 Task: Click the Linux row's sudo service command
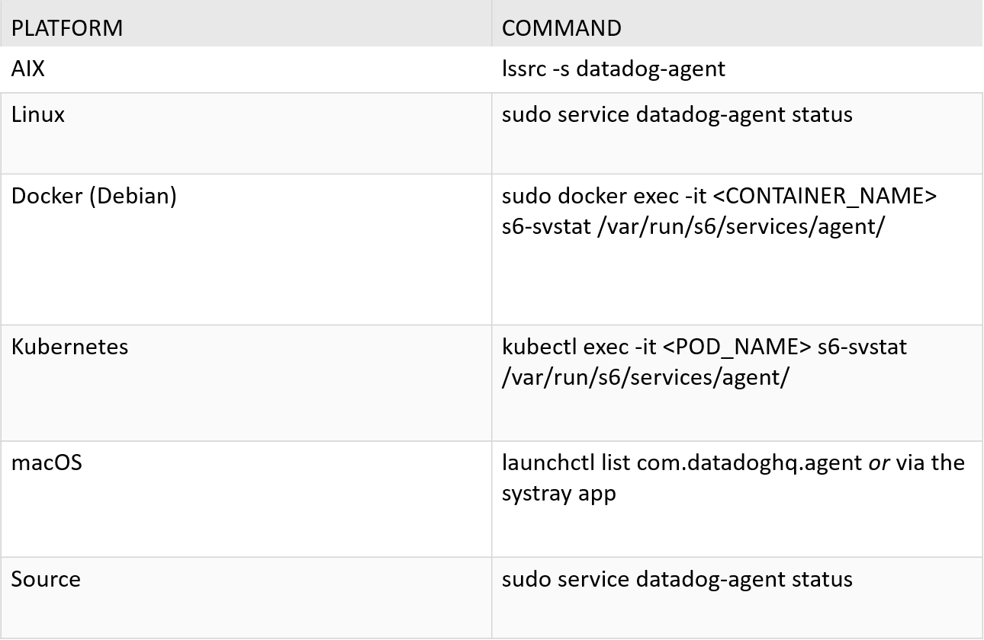click(677, 115)
